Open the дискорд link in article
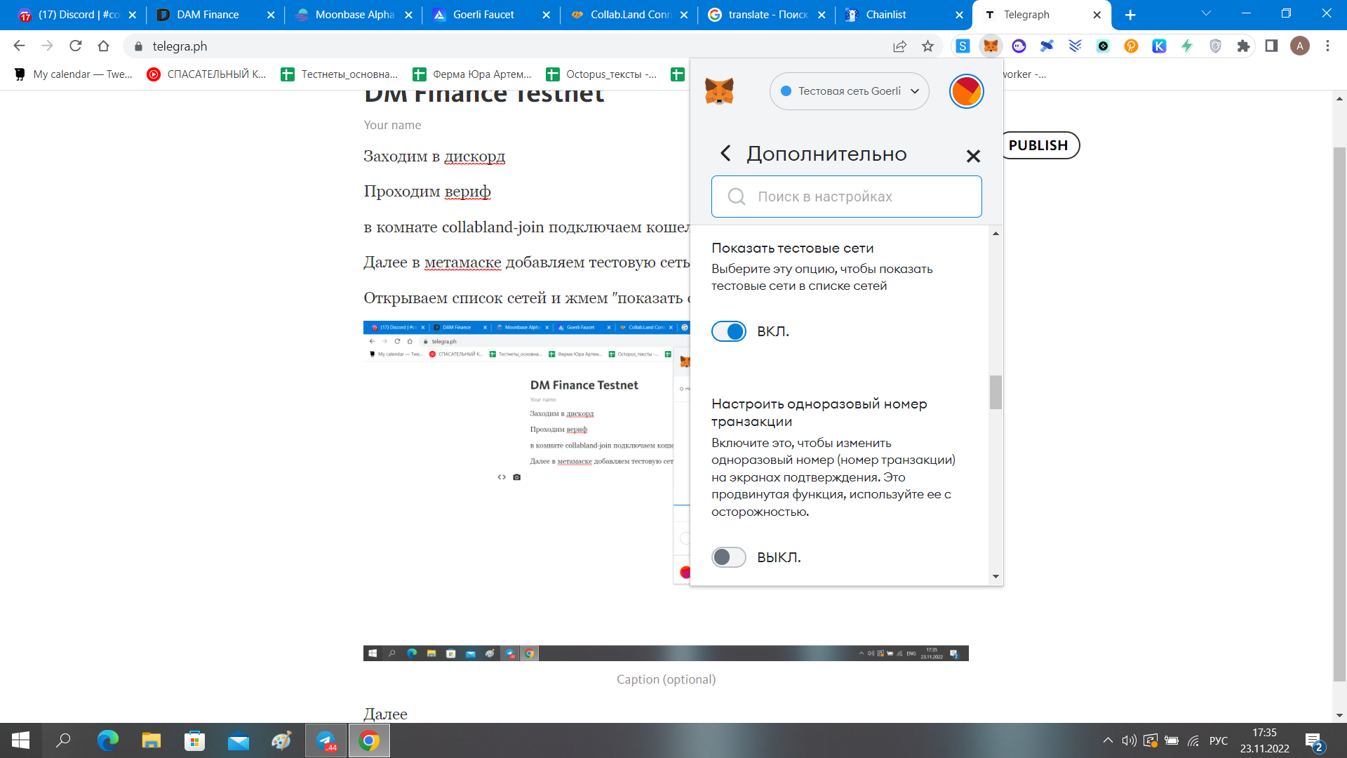 pos(474,157)
